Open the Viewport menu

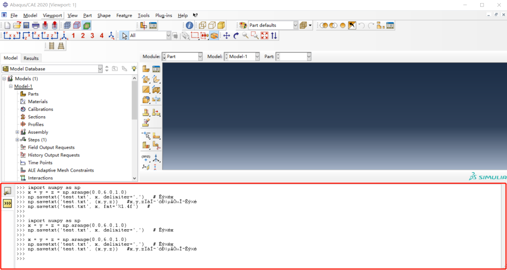click(53, 15)
